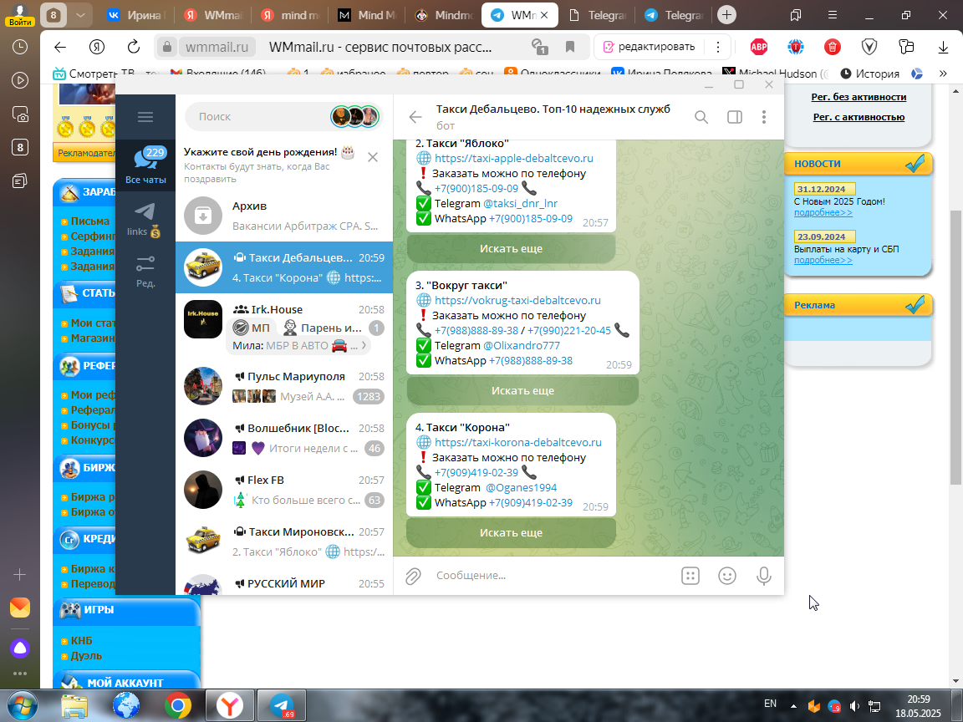Open the 'Ред.' folder editor
Screen dimensions: 963x722
point(145,272)
